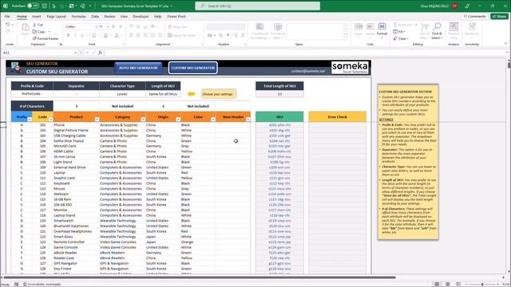Click Merge & Center

[x=182, y=35]
